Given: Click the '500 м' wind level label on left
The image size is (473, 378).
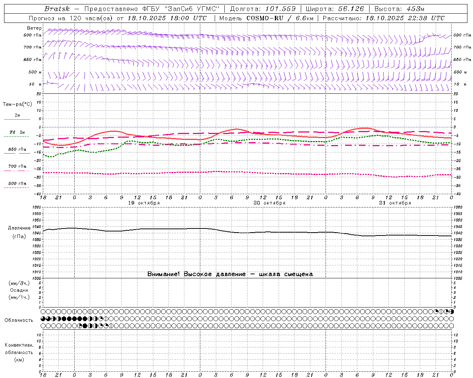Looking at the screenshot, I should (35, 72).
